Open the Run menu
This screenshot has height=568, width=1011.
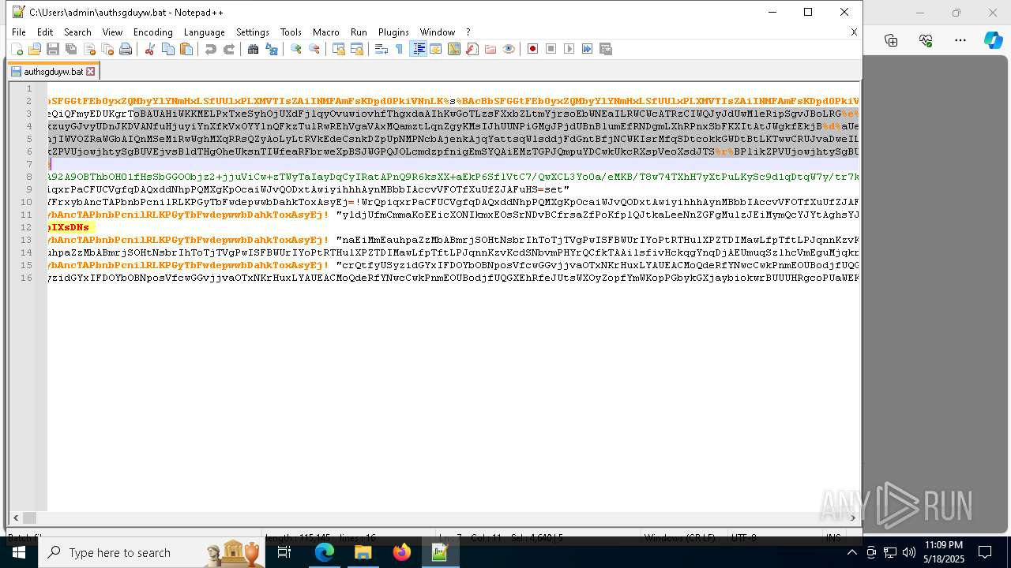(x=359, y=32)
